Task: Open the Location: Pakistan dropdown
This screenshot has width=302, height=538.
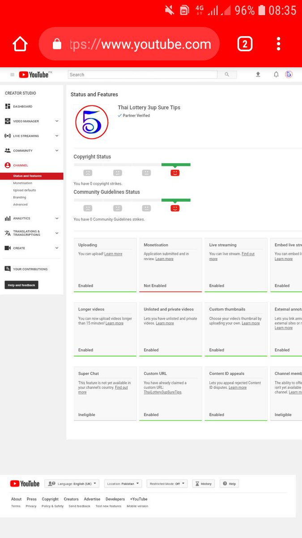Action: [x=123, y=484]
